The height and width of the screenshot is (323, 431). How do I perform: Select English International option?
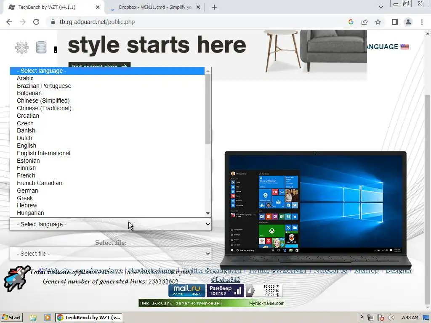click(107, 153)
